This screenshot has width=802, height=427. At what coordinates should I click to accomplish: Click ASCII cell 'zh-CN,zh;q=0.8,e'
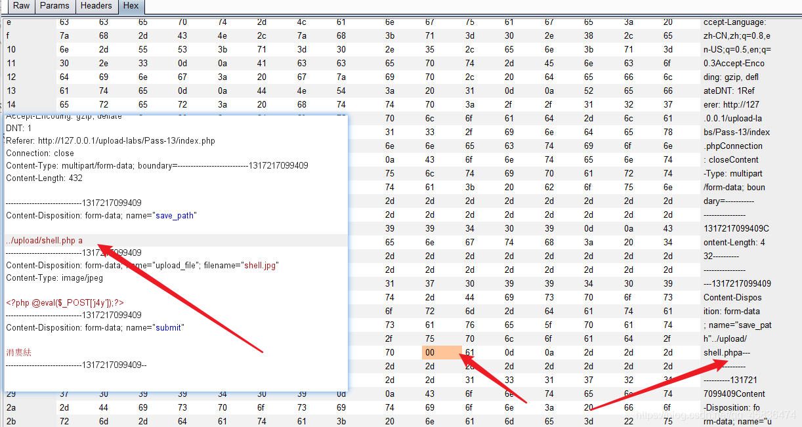(x=736, y=36)
